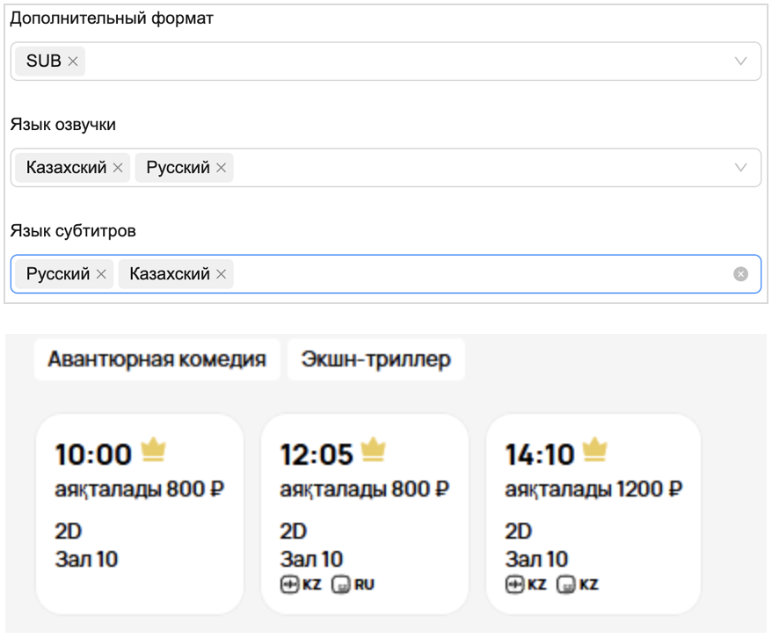Image resolution: width=772 pixels, height=638 pixels.
Task: Select the Экшн-триллер genre tag
Action: (x=375, y=359)
